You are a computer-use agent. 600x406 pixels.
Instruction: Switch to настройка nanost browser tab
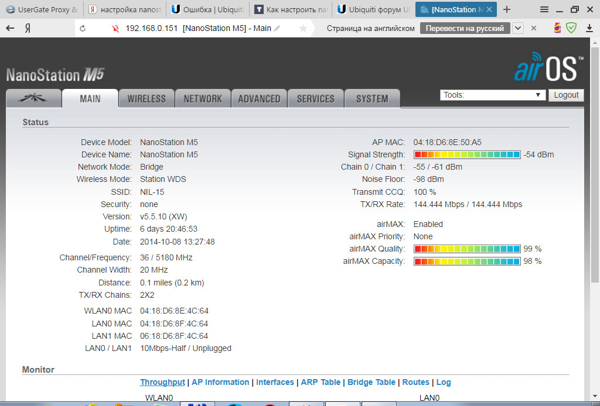coord(125,9)
